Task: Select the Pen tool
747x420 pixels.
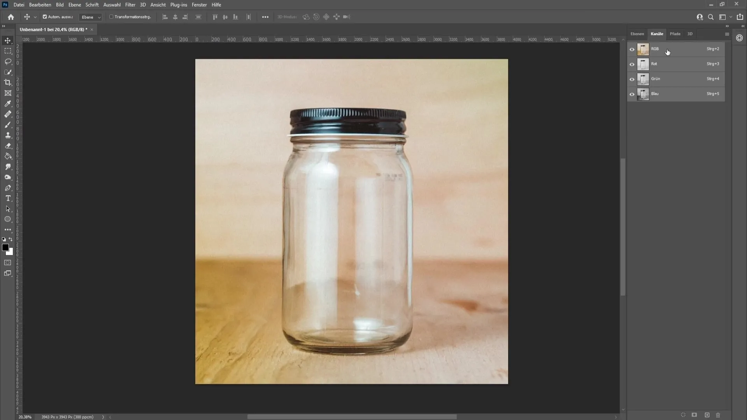Action: (x=8, y=188)
